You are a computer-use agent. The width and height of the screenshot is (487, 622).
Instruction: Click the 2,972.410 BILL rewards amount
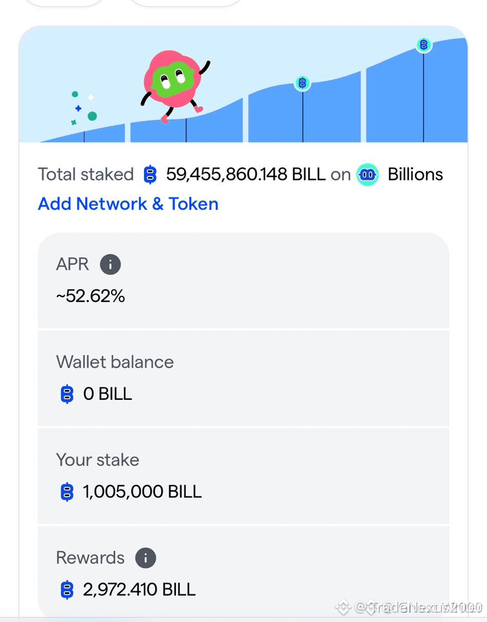click(x=139, y=590)
